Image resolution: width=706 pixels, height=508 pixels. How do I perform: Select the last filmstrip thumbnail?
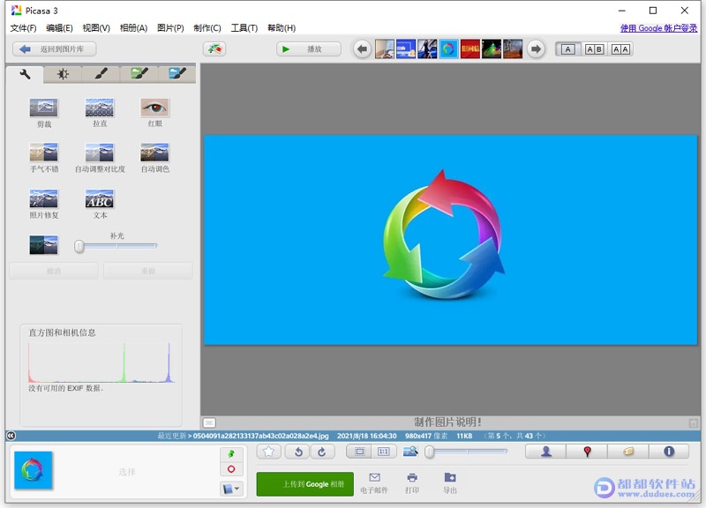[513, 49]
